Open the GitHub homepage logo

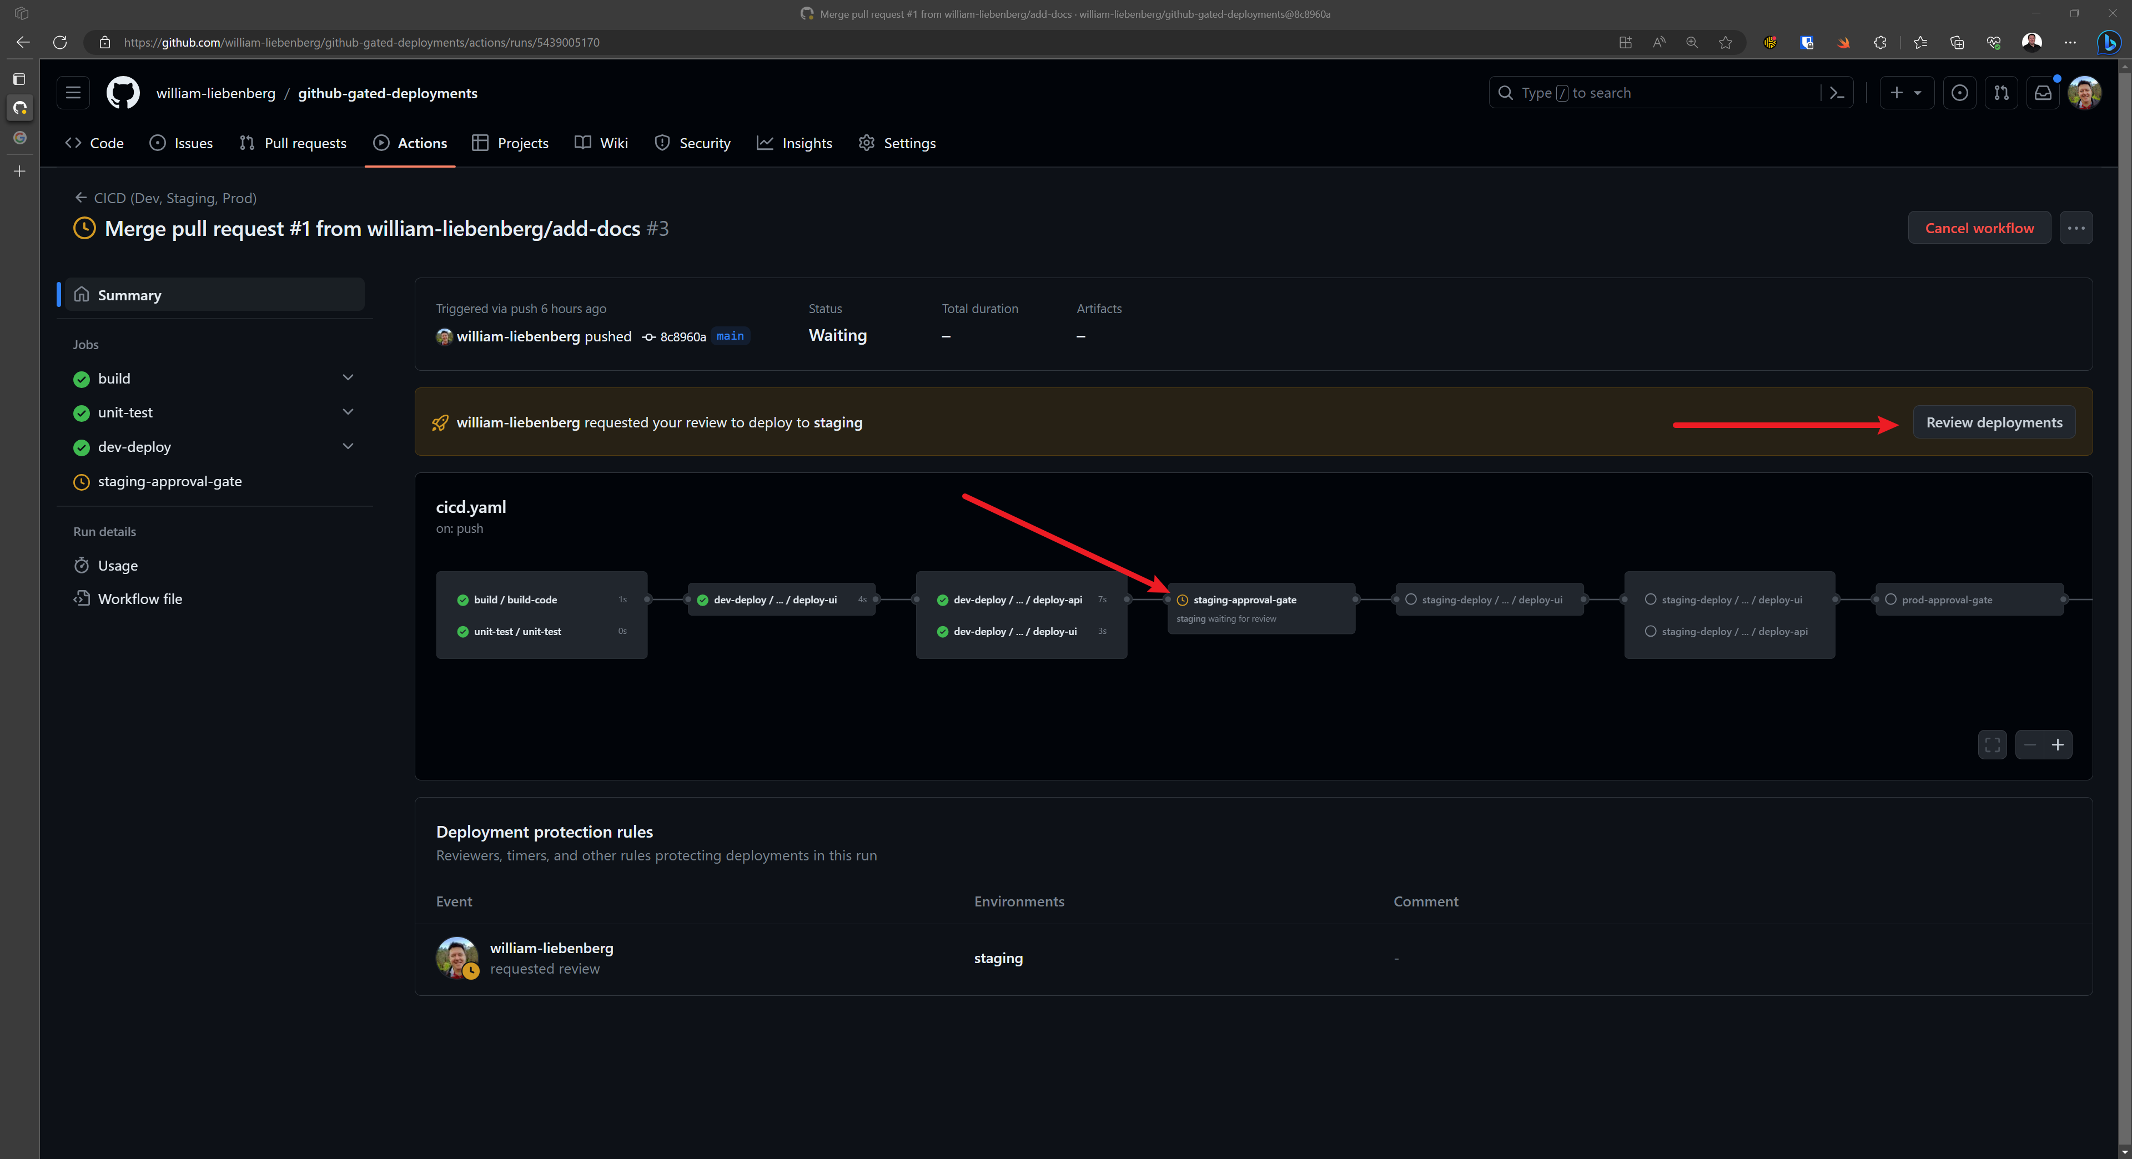coord(123,93)
